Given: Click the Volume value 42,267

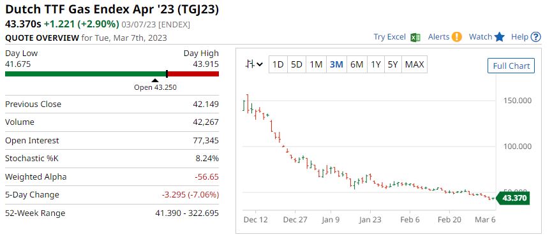Looking at the screenshot, I should [206, 122].
